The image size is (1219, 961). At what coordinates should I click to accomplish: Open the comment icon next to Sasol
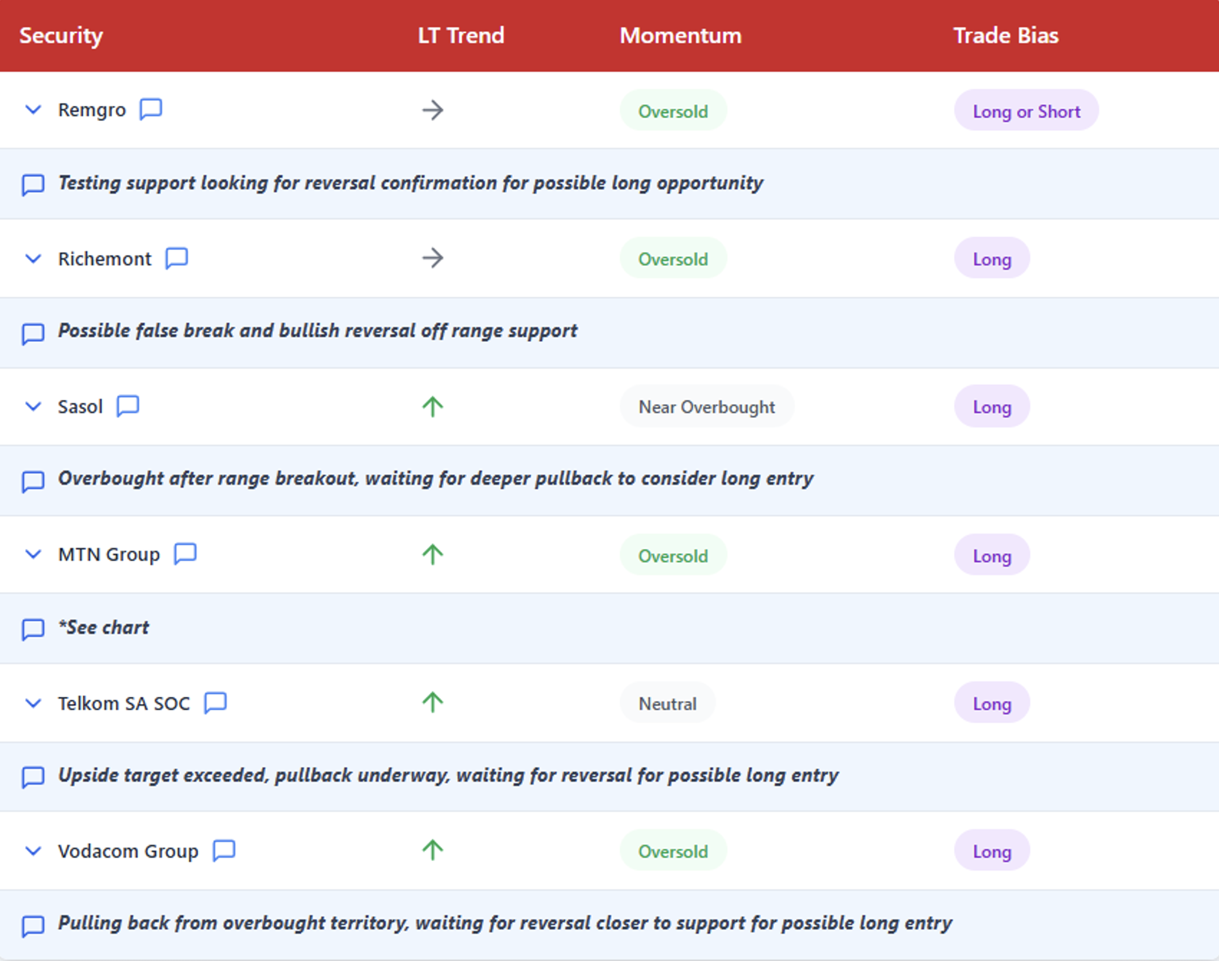click(127, 406)
